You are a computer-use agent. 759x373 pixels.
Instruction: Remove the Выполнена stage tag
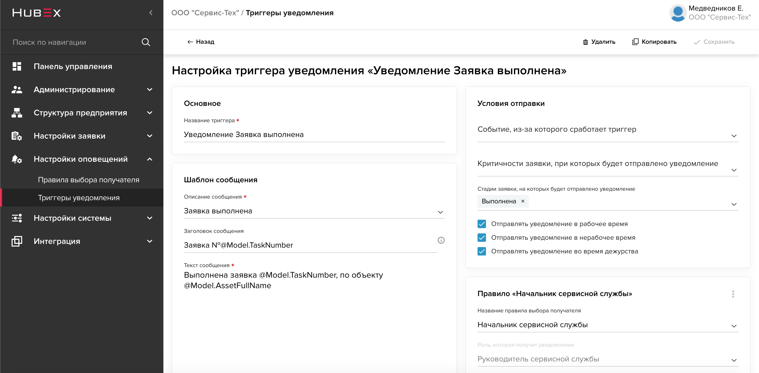523,201
